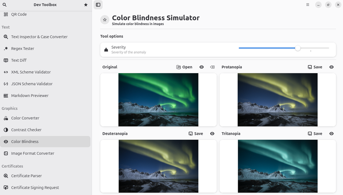Open the Color Converter tool
This screenshot has width=343, height=195.
coord(45,118)
